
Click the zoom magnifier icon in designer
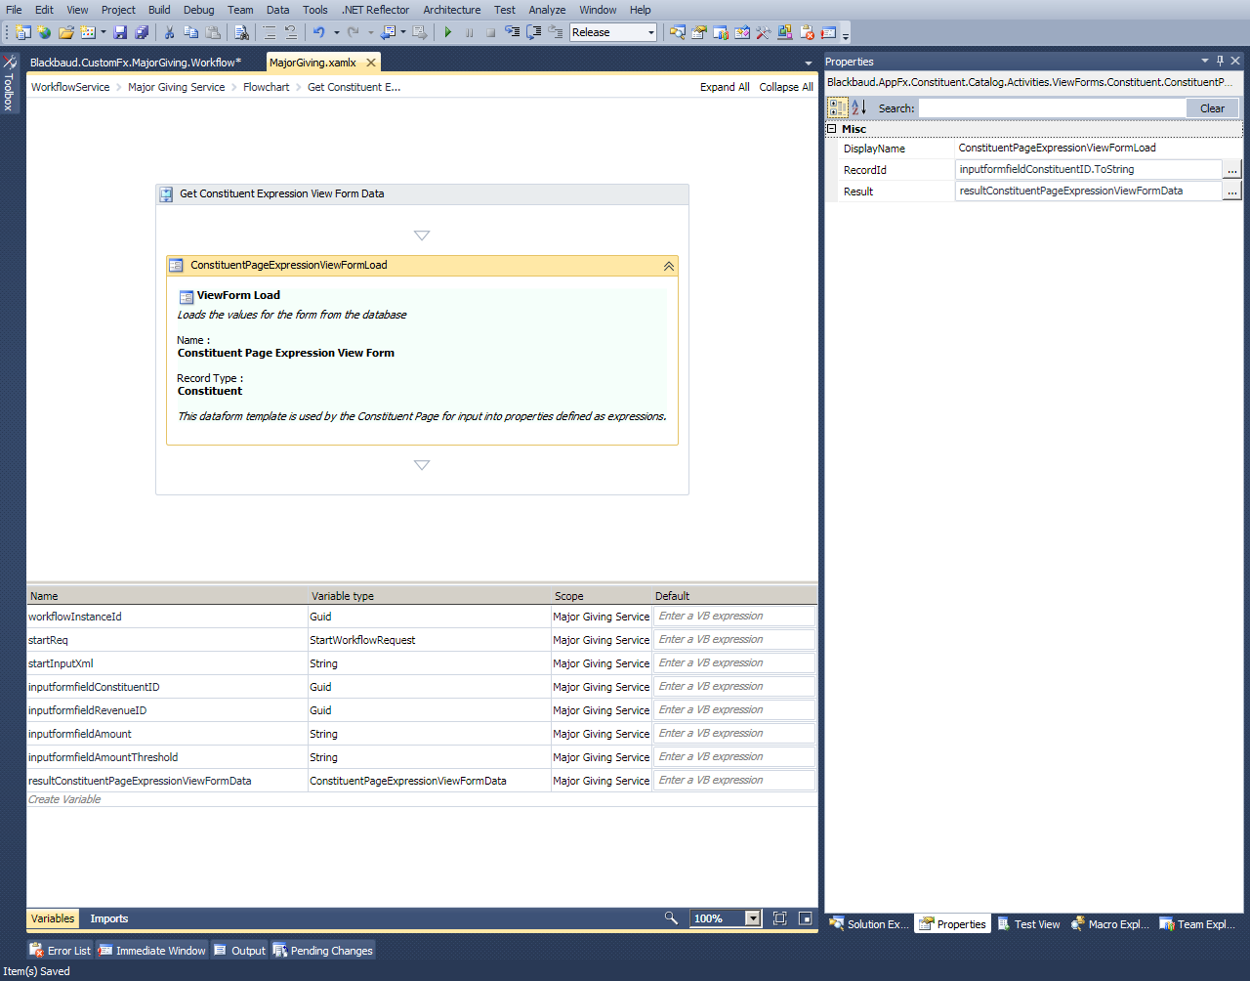[671, 917]
